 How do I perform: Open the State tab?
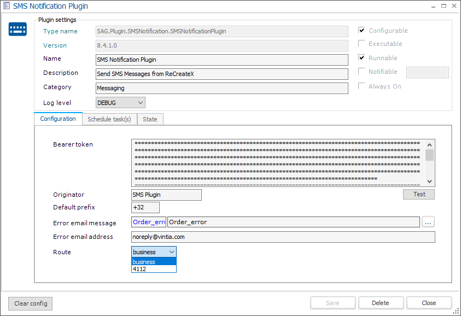150,119
